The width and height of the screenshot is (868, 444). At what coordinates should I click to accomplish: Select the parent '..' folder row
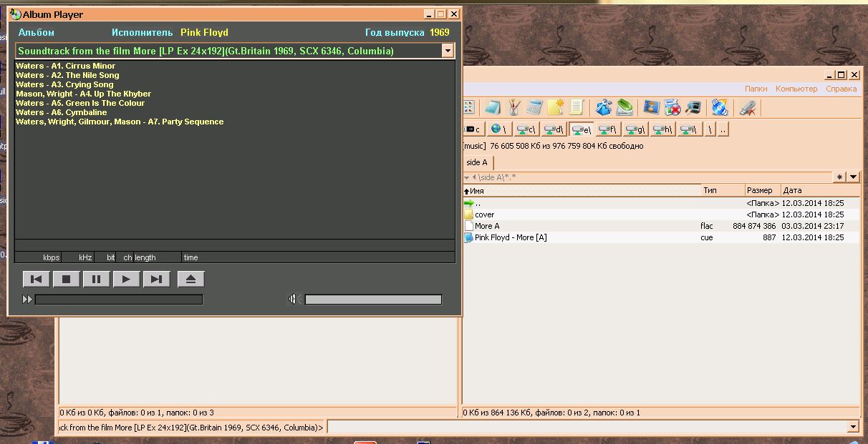click(x=661, y=203)
